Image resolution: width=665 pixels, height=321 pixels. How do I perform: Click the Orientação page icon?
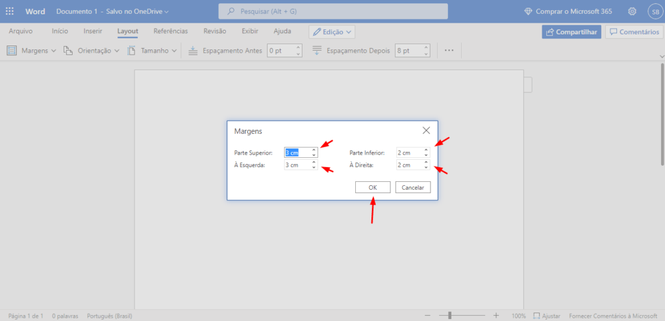point(68,50)
